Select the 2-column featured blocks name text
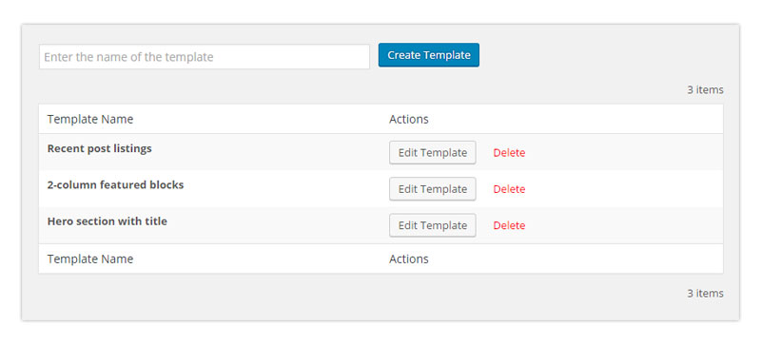The width and height of the screenshot is (761, 345). (115, 185)
